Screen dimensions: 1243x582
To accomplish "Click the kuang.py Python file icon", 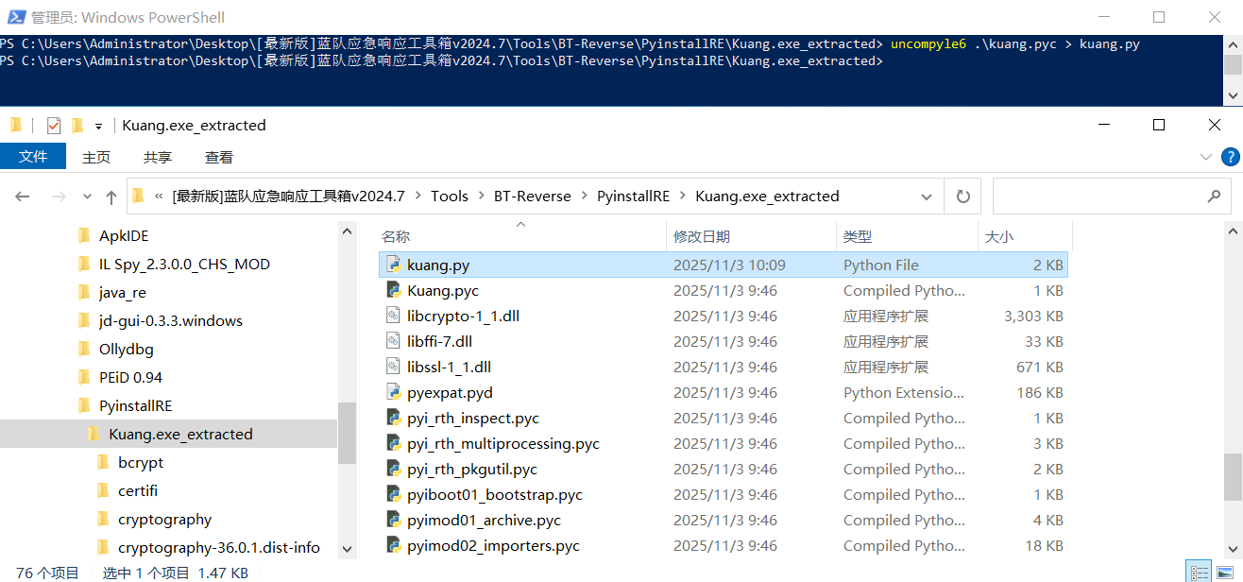I will 394,265.
